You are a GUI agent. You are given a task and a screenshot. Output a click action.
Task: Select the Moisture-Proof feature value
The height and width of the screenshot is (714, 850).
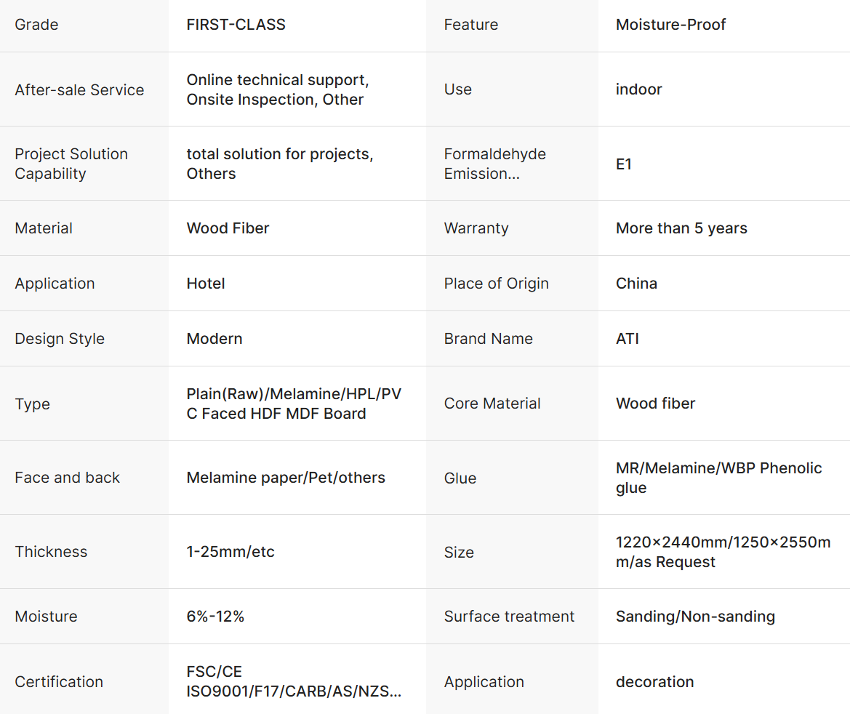(670, 25)
